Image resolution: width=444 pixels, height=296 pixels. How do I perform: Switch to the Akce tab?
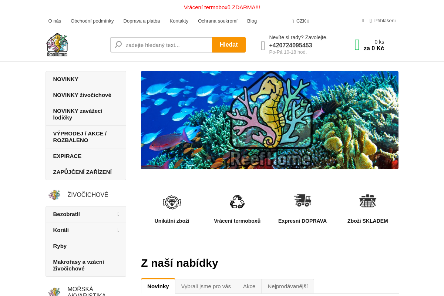click(249, 286)
